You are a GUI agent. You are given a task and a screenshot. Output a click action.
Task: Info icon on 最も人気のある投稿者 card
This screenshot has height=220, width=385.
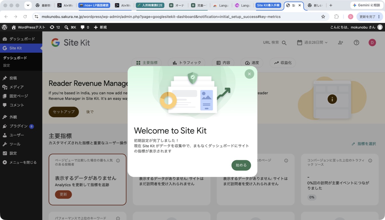point(118,161)
